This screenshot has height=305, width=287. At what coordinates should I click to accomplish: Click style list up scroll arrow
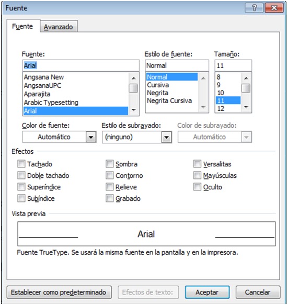coord(203,78)
